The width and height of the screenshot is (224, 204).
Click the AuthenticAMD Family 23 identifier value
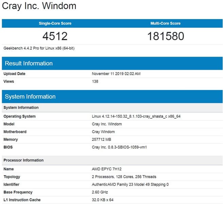[130, 185]
